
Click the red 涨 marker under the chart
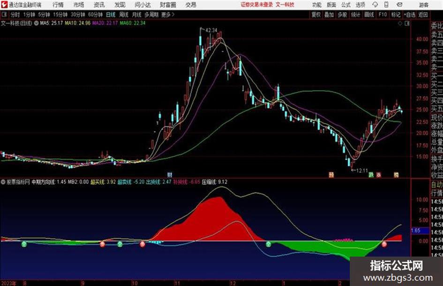tap(379, 175)
